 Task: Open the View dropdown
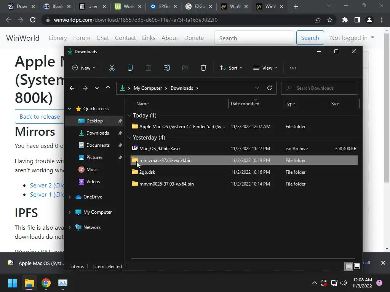(x=265, y=68)
